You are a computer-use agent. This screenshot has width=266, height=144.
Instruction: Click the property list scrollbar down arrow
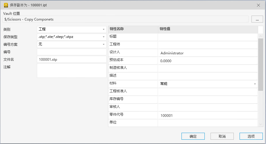point(260,124)
